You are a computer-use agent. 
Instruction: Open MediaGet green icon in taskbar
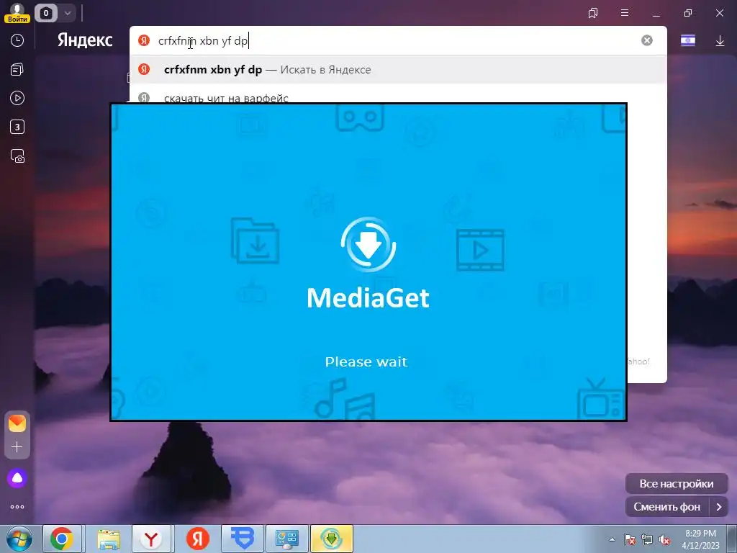point(331,539)
